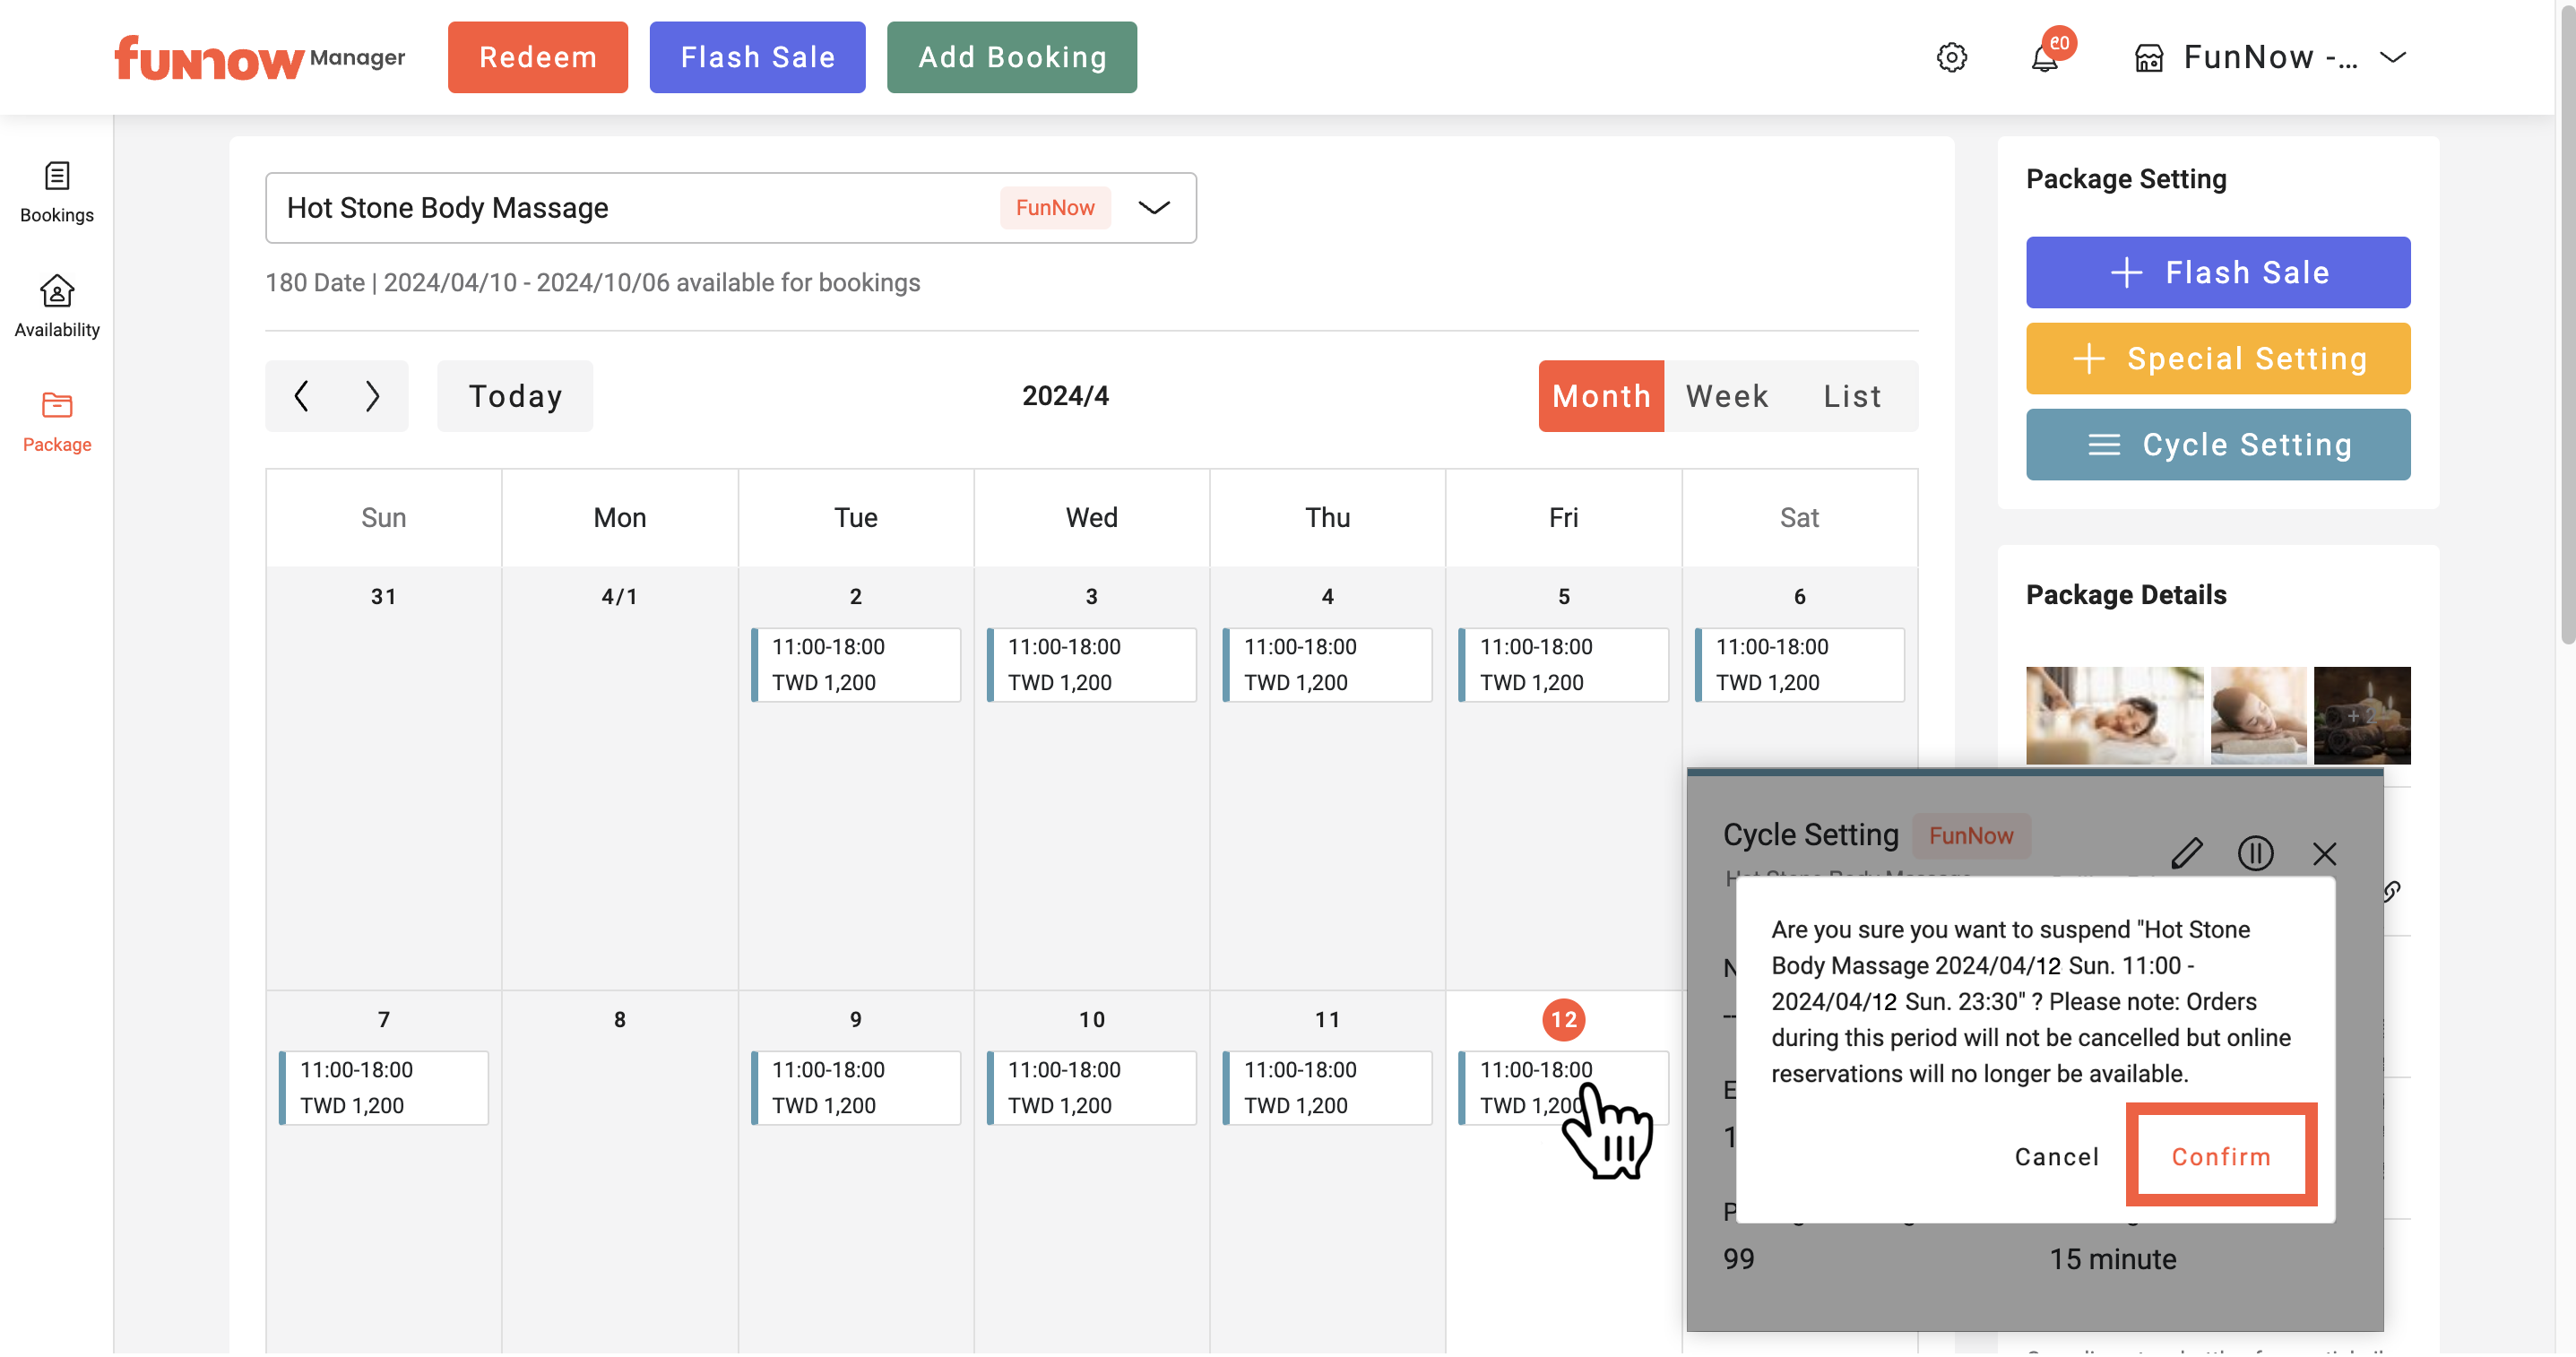Open the notifications bell
Viewport: 2576px width, 1357px height.
click(2045, 58)
